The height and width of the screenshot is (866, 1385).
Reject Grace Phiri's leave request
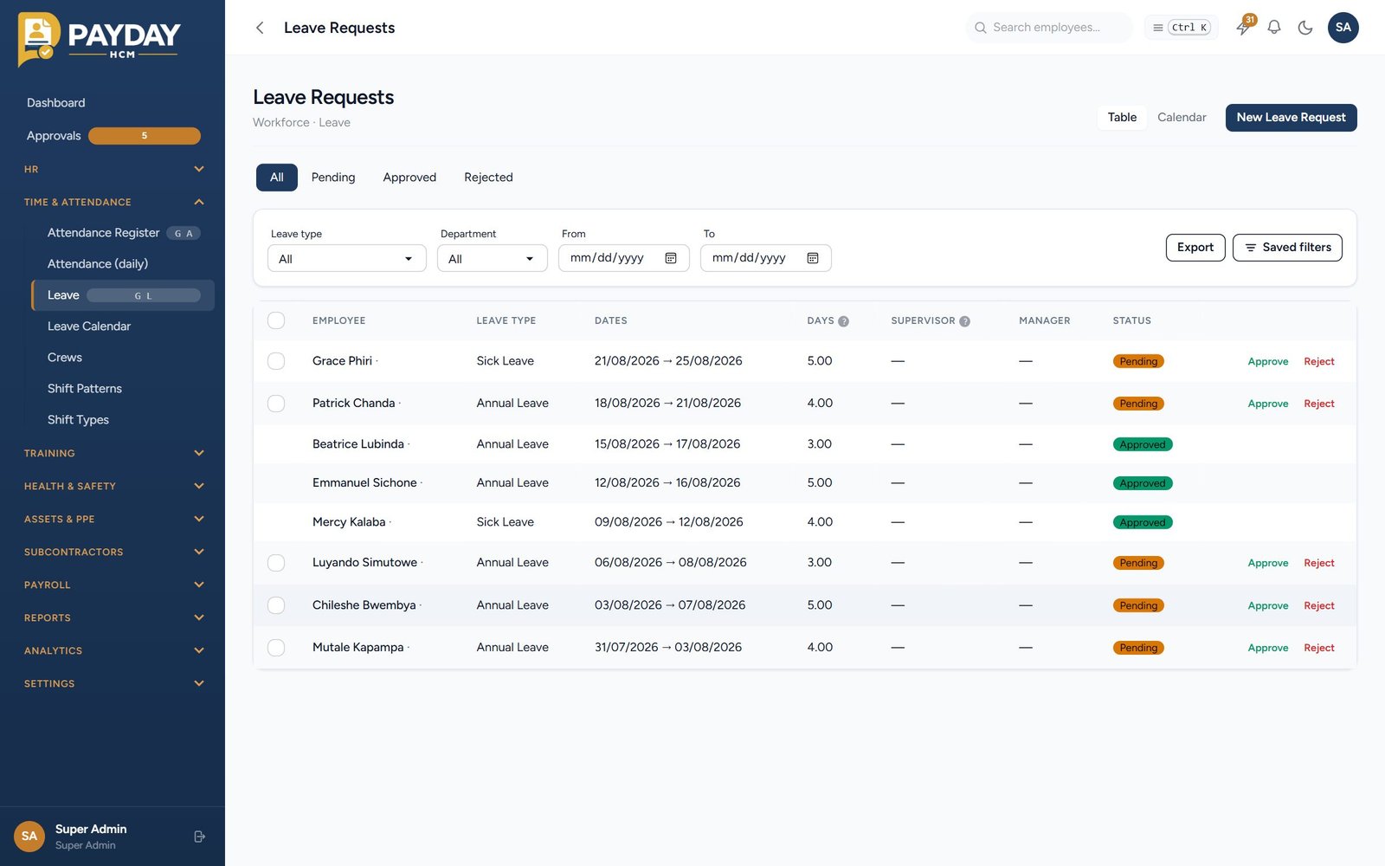[x=1319, y=362]
